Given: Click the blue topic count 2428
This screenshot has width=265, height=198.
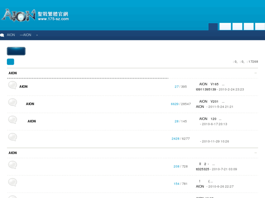Looking at the screenshot, I should tap(175, 139).
